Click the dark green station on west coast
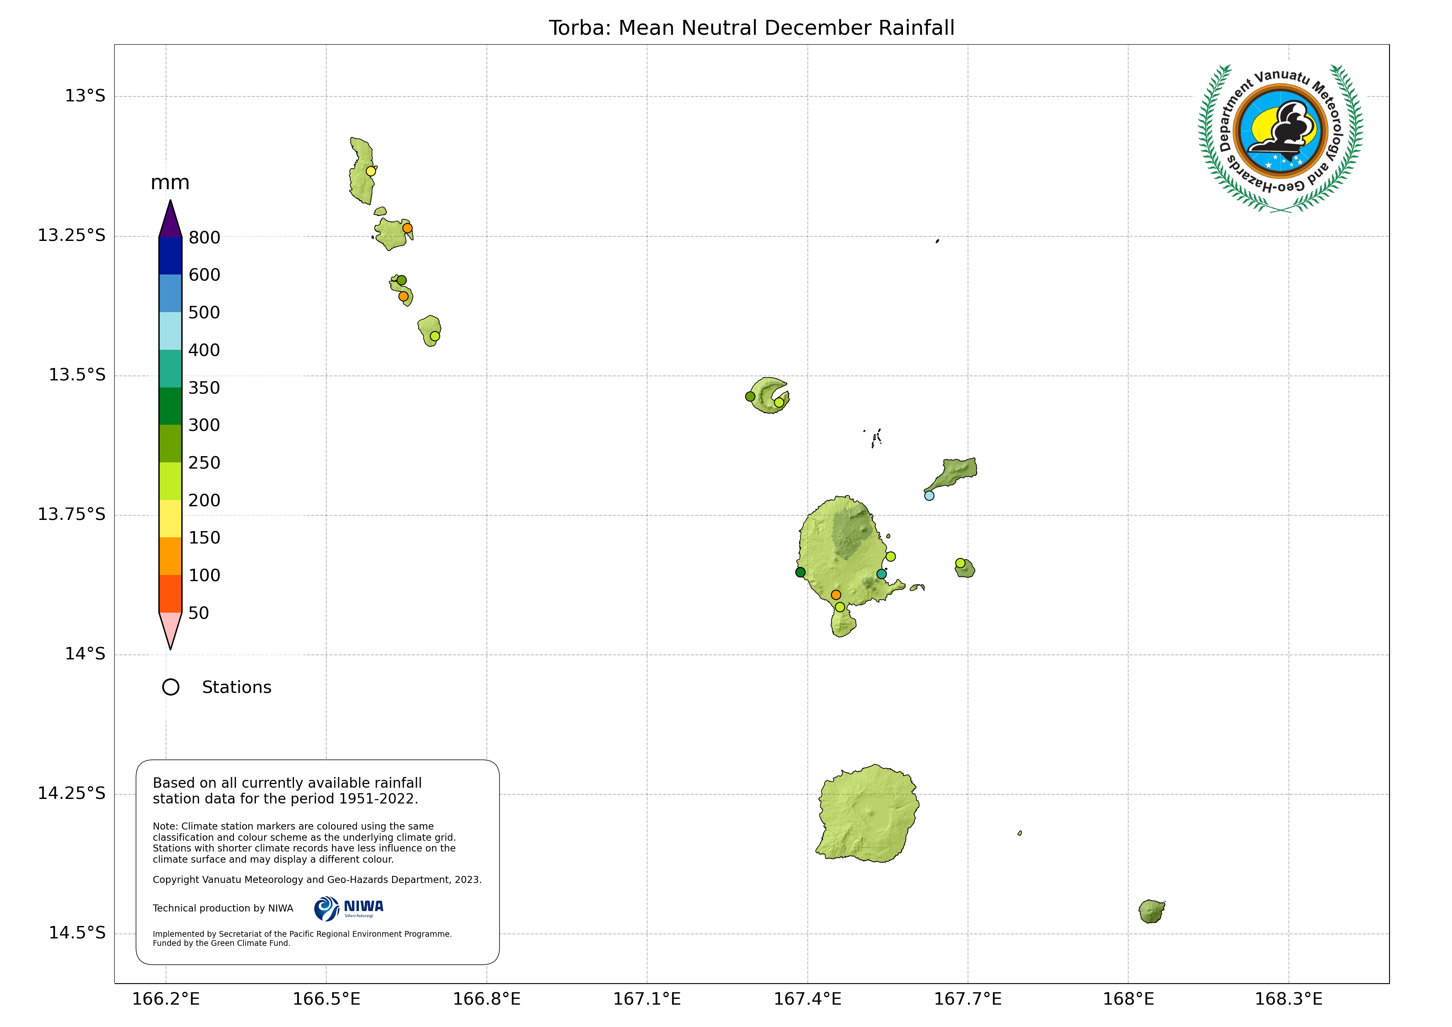The width and height of the screenshot is (1452, 1027). click(801, 572)
